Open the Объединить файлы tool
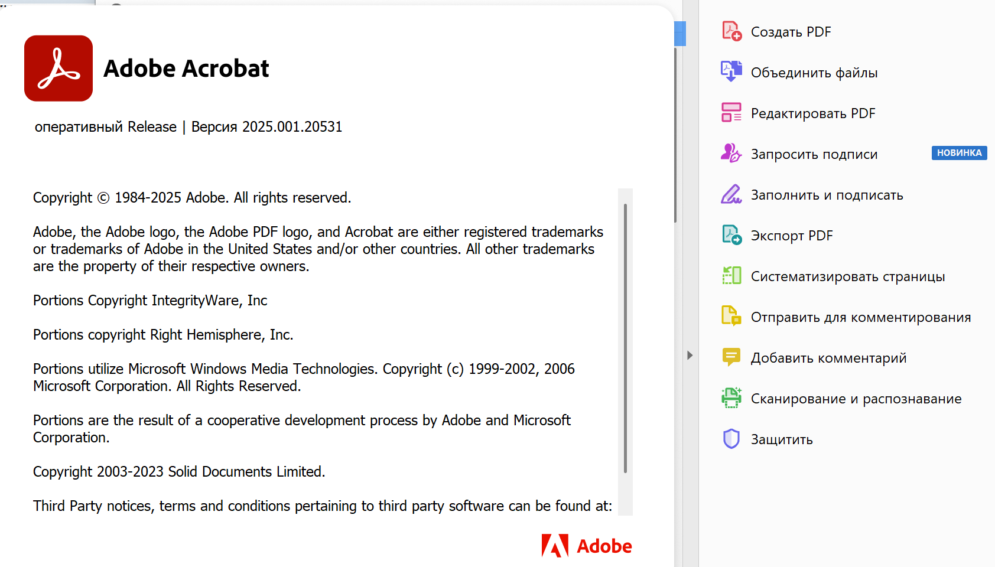This screenshot has width=995, height=567. pyautogui.click(x=814, y=73)
